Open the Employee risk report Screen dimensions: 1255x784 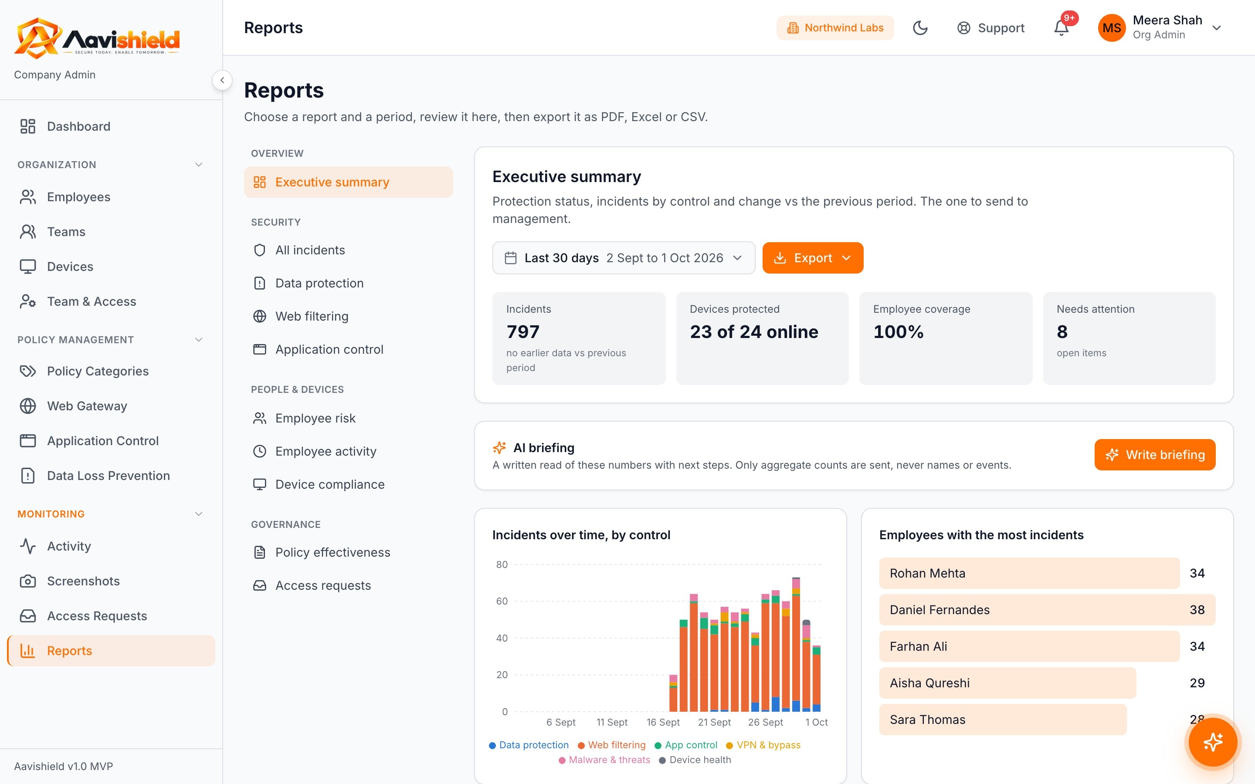pos(349,418)
